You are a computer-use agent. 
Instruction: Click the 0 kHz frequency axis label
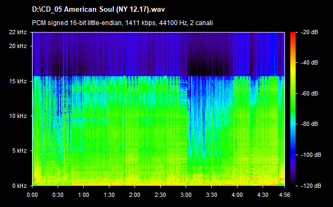pyautogui.click(x=19, y=186)
